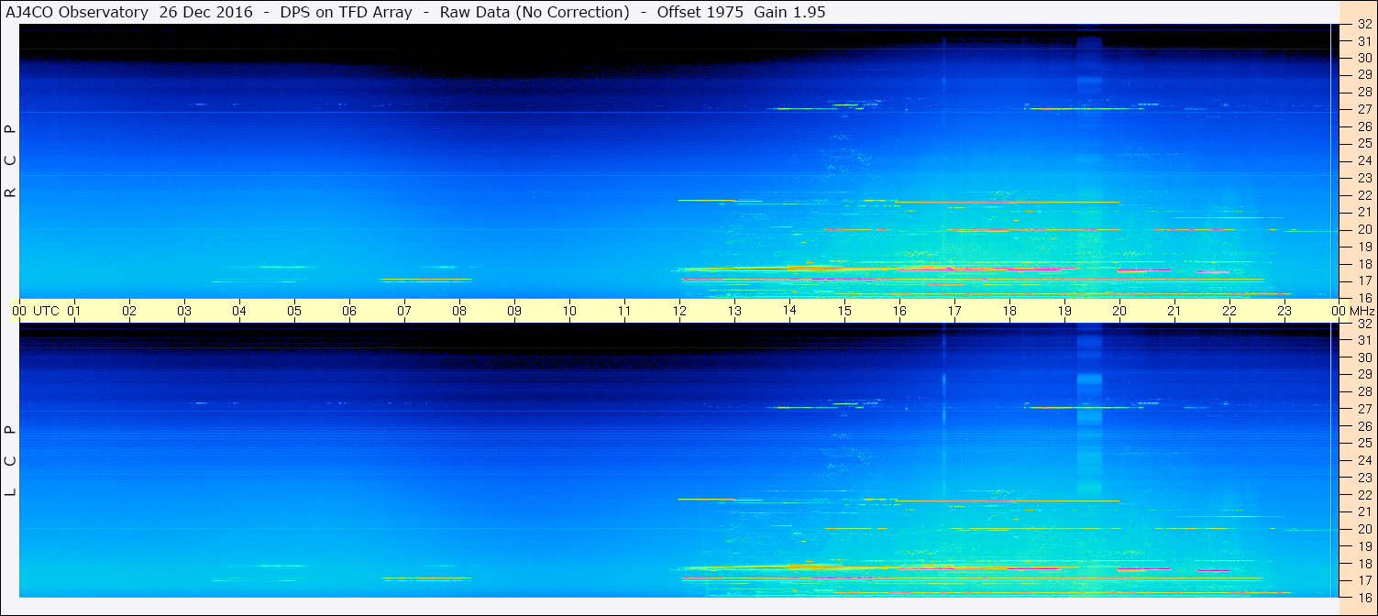Click the 'Offset 1975' value in title
Image resolution: width=1378 pixels, height=616 pixels.
click(700, 12)
